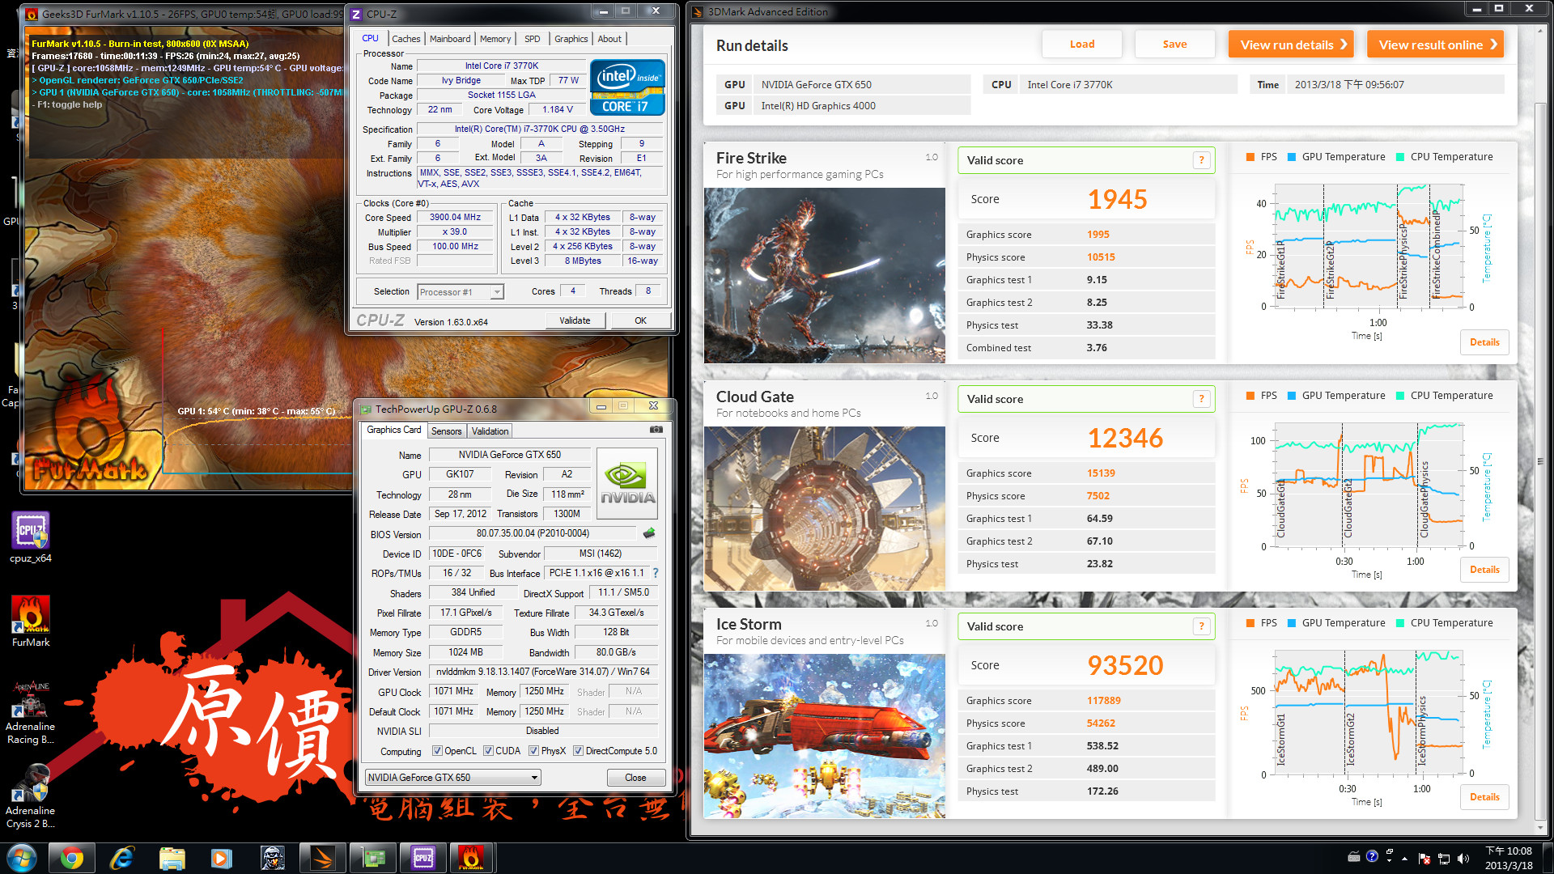
Task: Click the Ice Storm preview thumbnail
Action: (824, 736)
